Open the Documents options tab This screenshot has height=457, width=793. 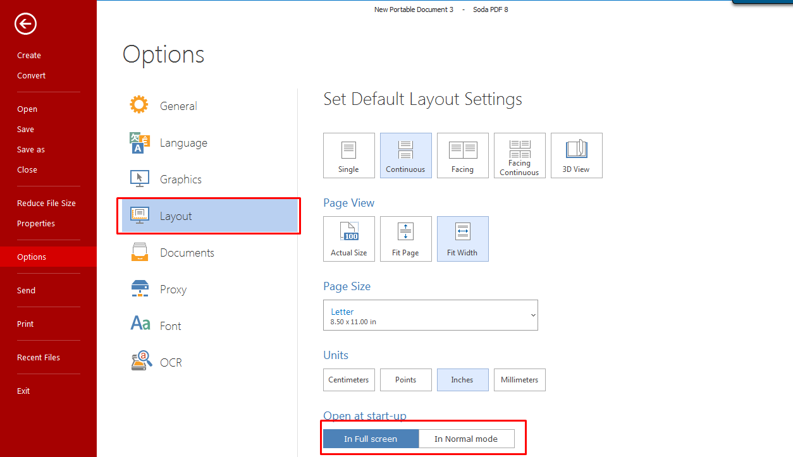pos(209,253)
